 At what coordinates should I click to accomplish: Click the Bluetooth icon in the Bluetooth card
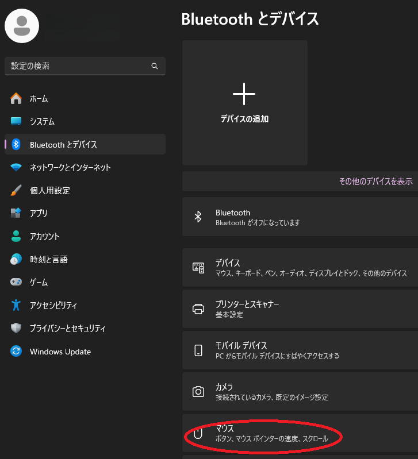[x=198, y=217]
